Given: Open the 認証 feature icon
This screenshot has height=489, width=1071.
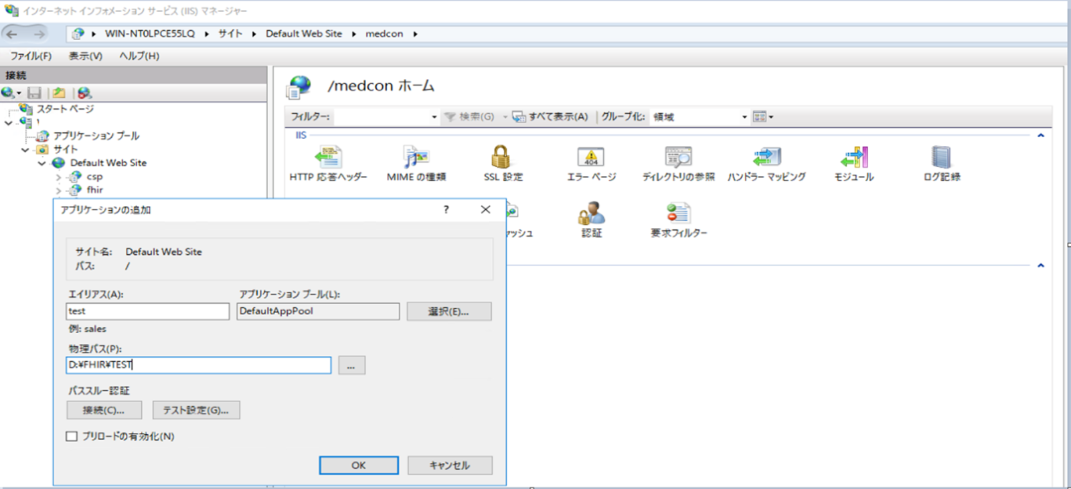Looking at the screenshot, I should [591, 214].
